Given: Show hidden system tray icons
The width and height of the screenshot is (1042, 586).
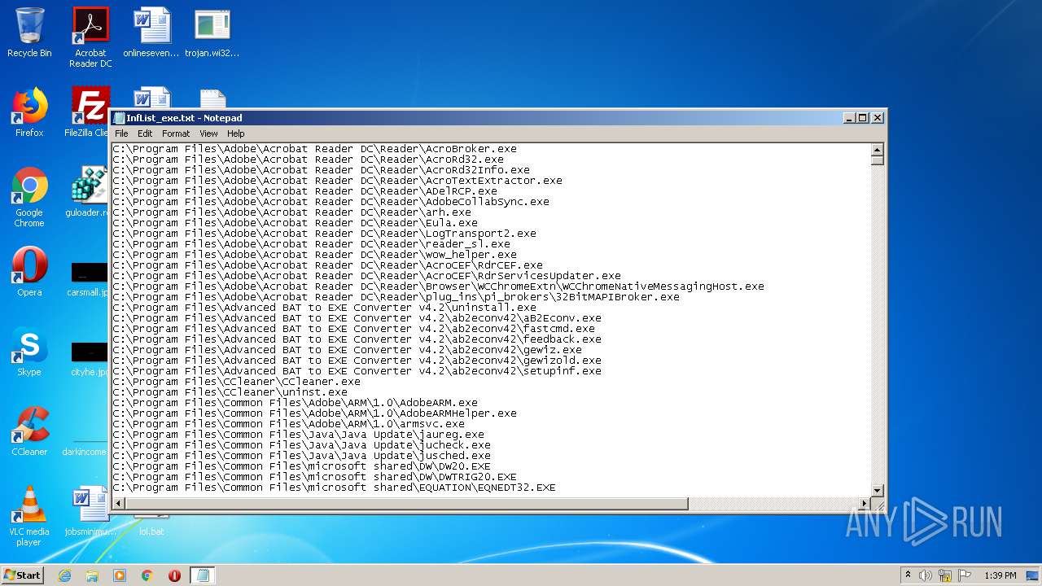Looking at the screenshot, I should [908, 575].
